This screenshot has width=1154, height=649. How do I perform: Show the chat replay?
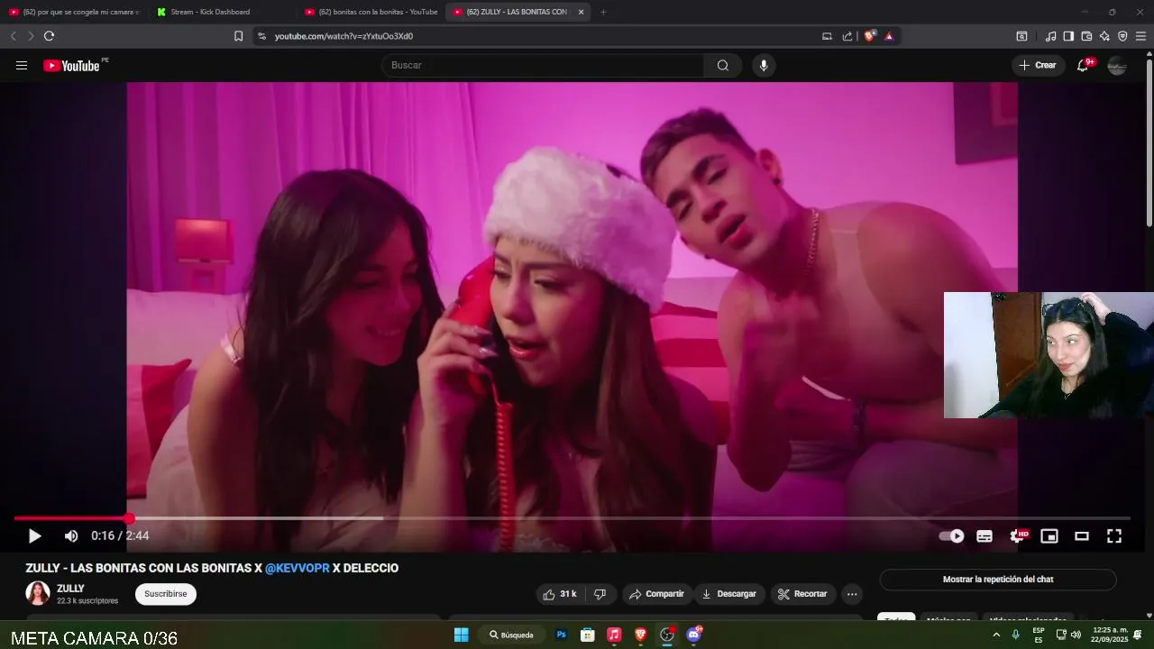[998, 580]
